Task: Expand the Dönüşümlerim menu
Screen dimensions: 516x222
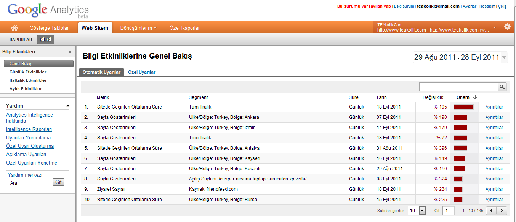Action: pyautogui.click(x=138, y=28)
